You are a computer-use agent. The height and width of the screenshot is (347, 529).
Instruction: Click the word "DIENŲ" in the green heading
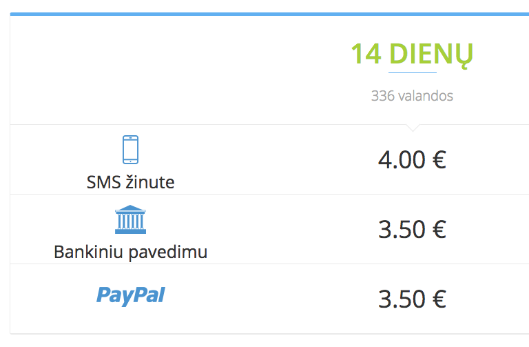pyautogui.click(x=431, y=54)
